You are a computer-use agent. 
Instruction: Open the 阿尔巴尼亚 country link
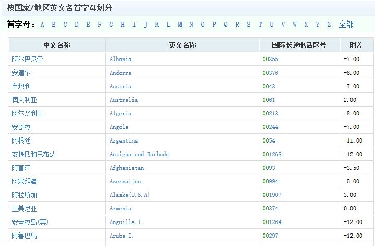tap(27, 60)
